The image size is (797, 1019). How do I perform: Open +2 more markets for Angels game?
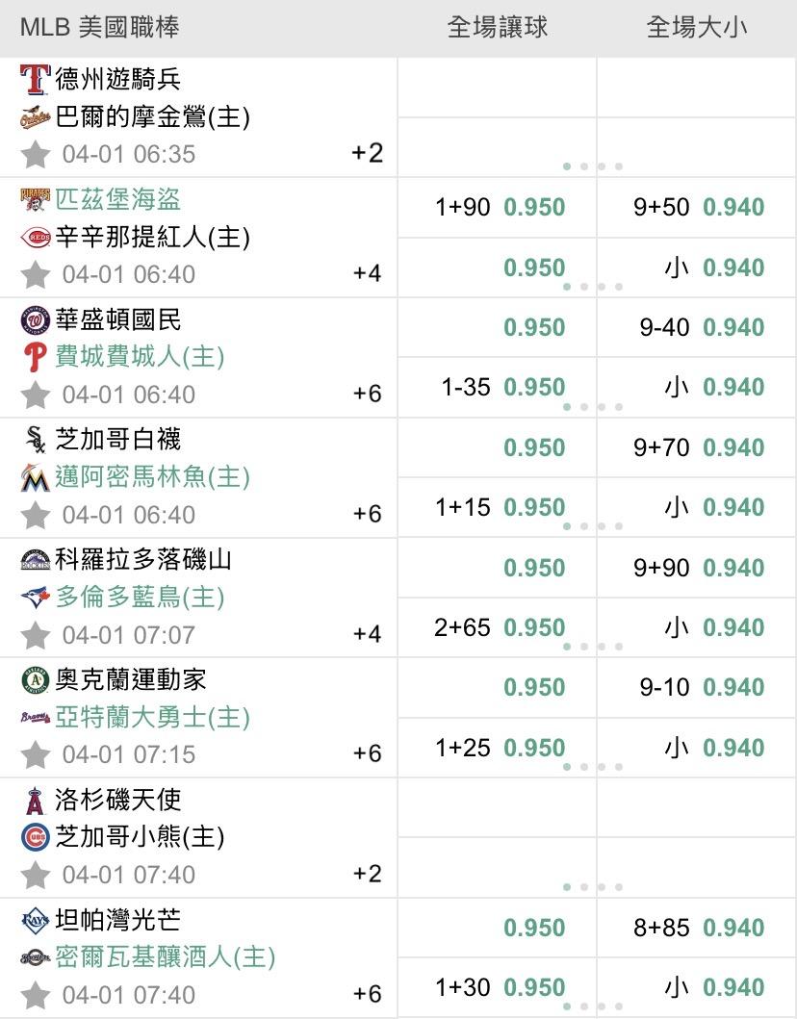click(367, 874)
